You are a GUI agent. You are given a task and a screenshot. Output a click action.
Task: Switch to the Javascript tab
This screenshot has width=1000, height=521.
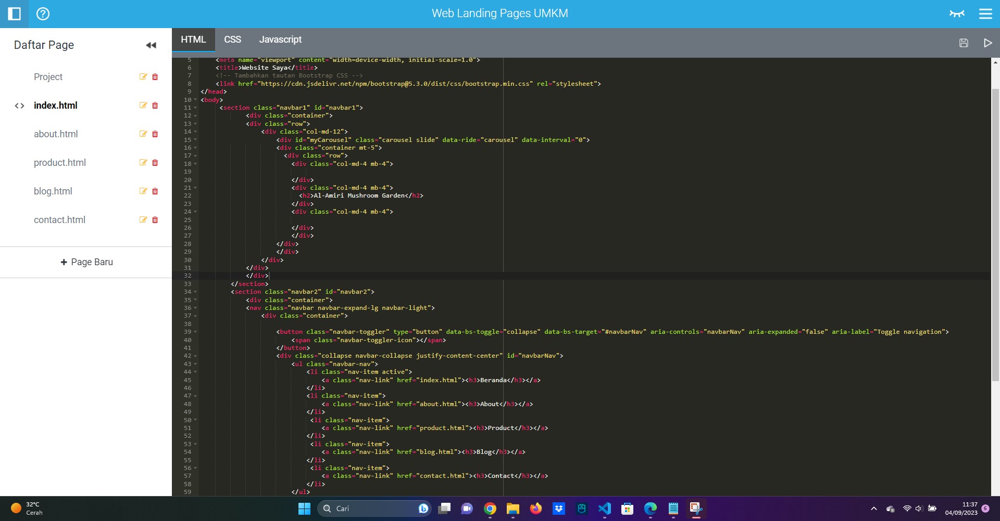[280, 40]
